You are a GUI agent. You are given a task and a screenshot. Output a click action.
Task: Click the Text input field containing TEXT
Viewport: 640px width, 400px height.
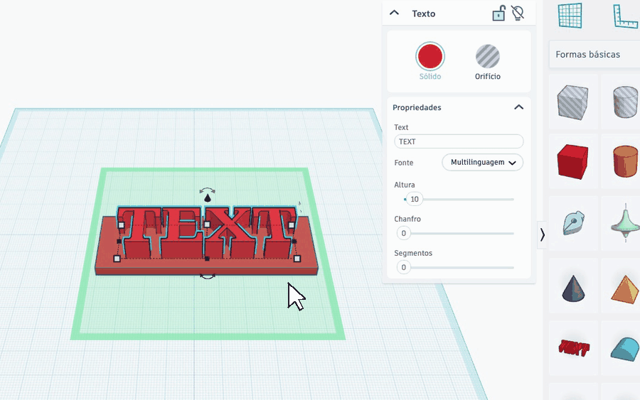click(x=459, y=141)
